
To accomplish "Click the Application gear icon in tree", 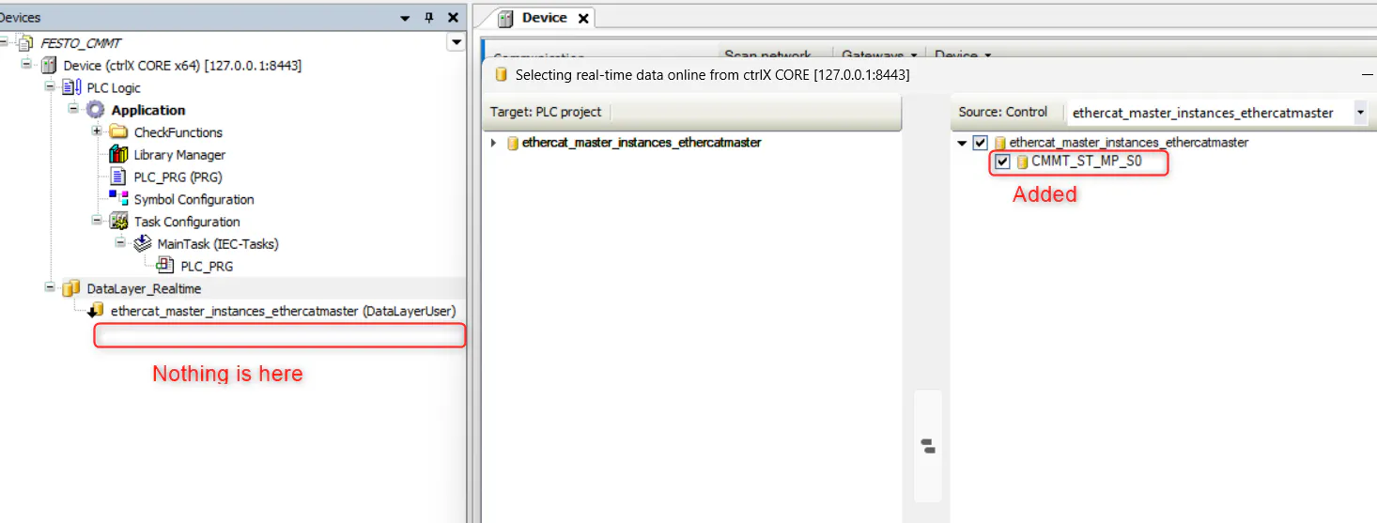I will coord(96,110).
